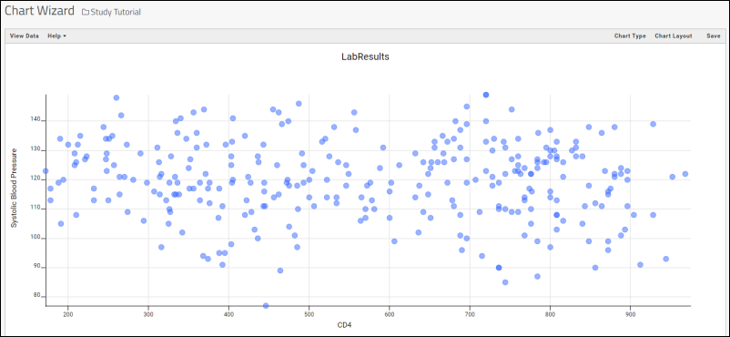Image resolution: width=730 pixels, height=337 pixels.
Task: Click the 130 y-axis tick label
Action: (35, 150)
